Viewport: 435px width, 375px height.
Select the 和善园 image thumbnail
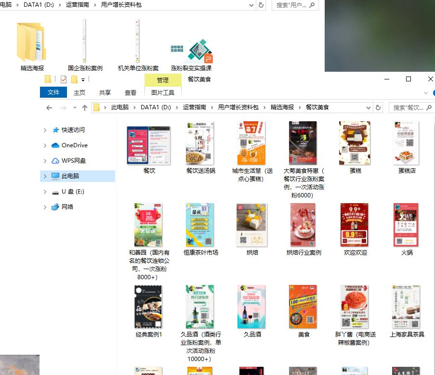(148, 225)
